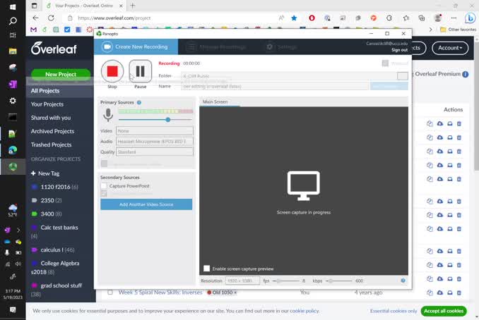
Task: Open the Audio source dropdown
Action: click(x=155, y=141)
